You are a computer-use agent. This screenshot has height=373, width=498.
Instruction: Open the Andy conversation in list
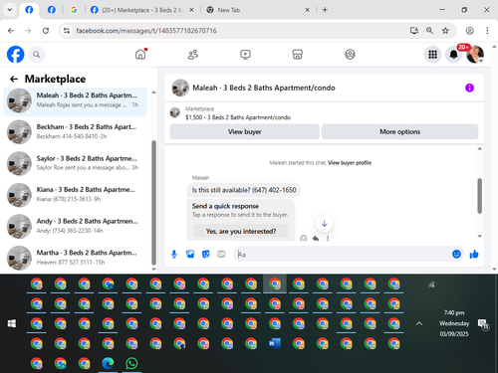(75, 227)
